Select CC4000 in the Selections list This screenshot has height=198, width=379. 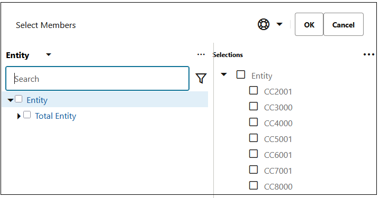(x=278, y=123)
